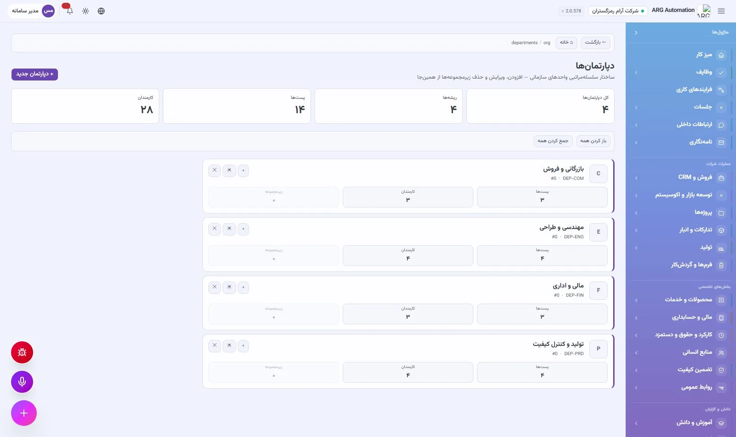Delete بازرگانی و فروش department with X

214,171
